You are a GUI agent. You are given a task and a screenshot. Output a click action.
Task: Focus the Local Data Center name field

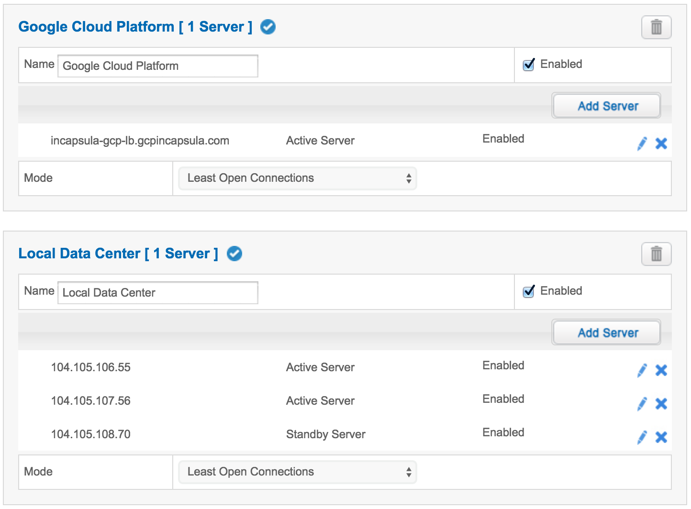[x=157, y=293]
